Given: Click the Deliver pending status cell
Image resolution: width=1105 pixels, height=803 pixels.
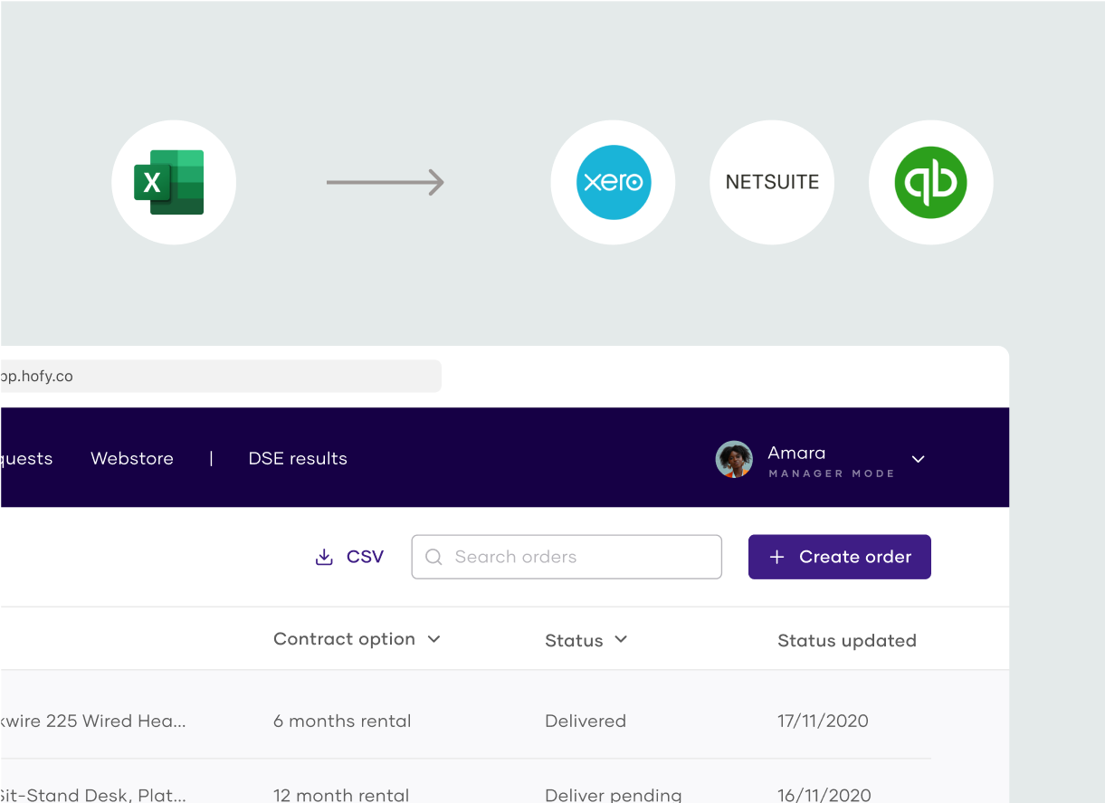Looking at the screenshot, I should point(614,795).
